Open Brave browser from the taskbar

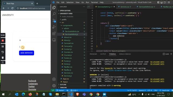(78, 94)
